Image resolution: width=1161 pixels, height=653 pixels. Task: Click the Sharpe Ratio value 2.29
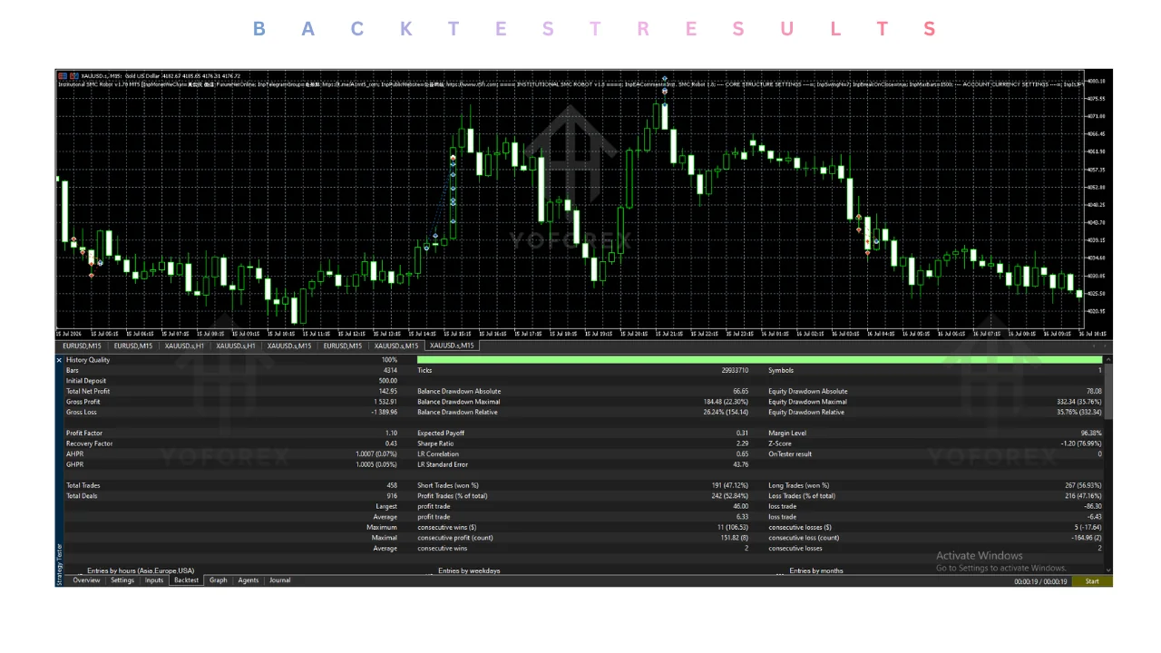pyautogui.click(x=742, y=443)
